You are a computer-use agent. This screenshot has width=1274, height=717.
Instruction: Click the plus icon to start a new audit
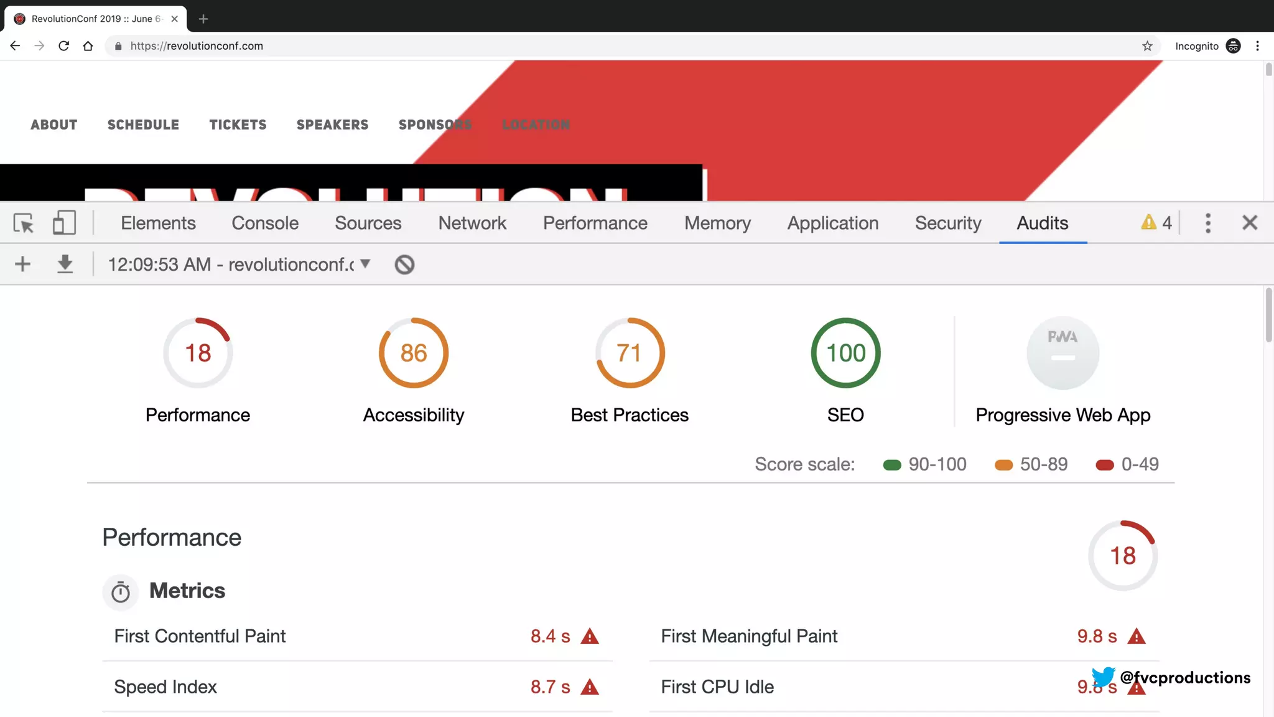point(22,265)
